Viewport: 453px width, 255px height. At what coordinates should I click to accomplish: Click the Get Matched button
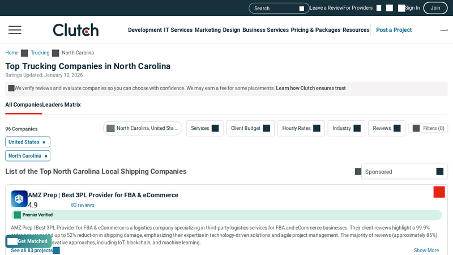click(x=28, y=241)
